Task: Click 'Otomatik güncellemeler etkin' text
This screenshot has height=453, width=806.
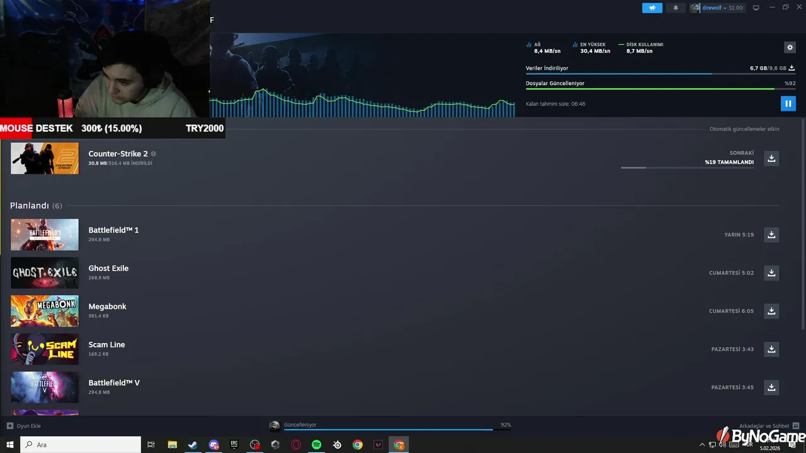Action: pos(744,129)
